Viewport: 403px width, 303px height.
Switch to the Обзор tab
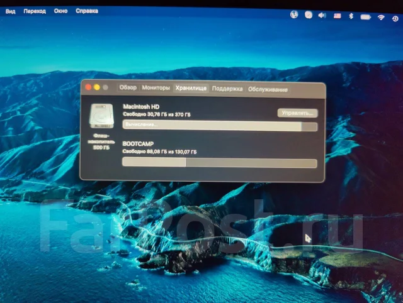(128, 87)
